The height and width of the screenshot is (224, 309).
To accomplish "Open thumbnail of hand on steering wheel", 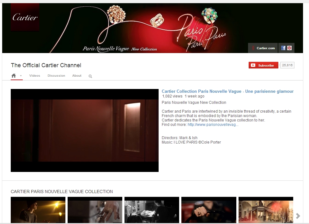I will pyautogui.click(x=209, y=210).
